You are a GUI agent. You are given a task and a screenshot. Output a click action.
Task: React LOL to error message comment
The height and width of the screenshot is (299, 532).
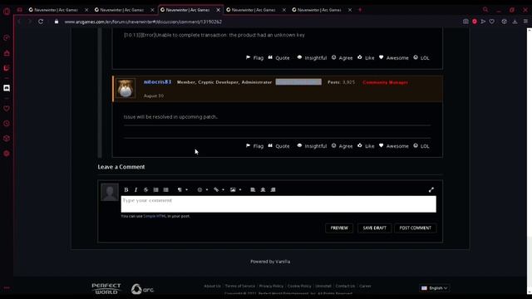[421, 58]
